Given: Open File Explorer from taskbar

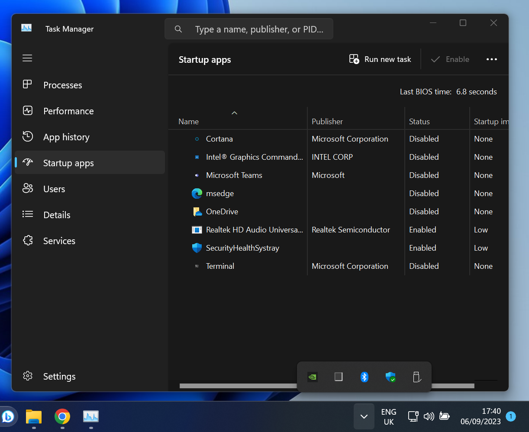Looking at the screenshot, I should click(x=34, y=416).
